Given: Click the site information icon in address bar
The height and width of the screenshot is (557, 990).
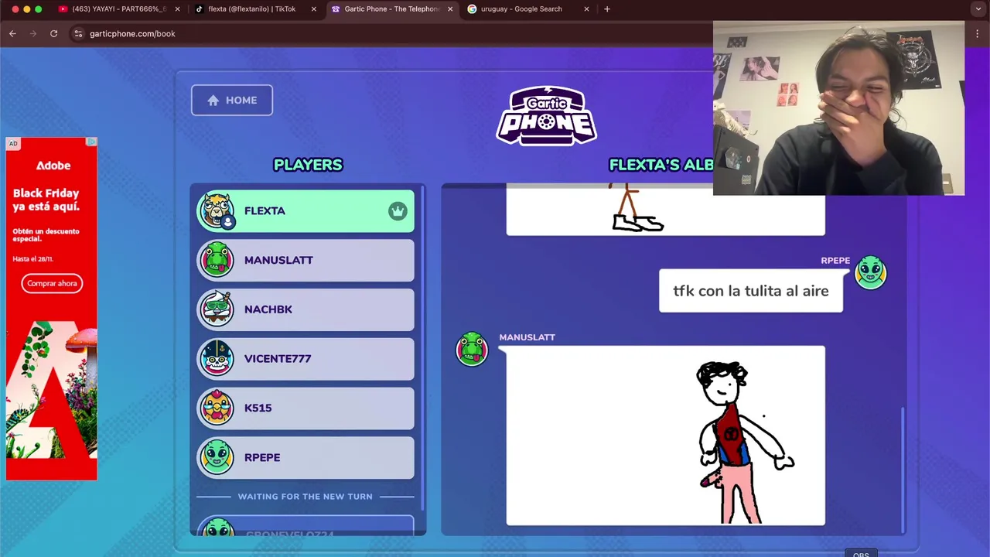Looking at the screenshot, I should tap(78, 34).
